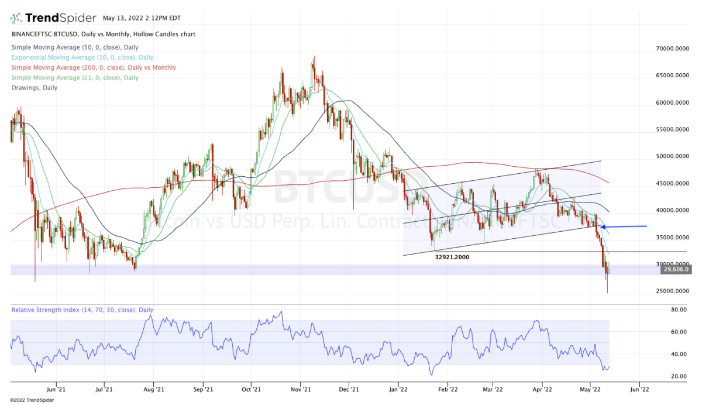The image size is (702, 405).
Task: Click the current price tag 29,606.0
Action: click(x=676, y=269)
